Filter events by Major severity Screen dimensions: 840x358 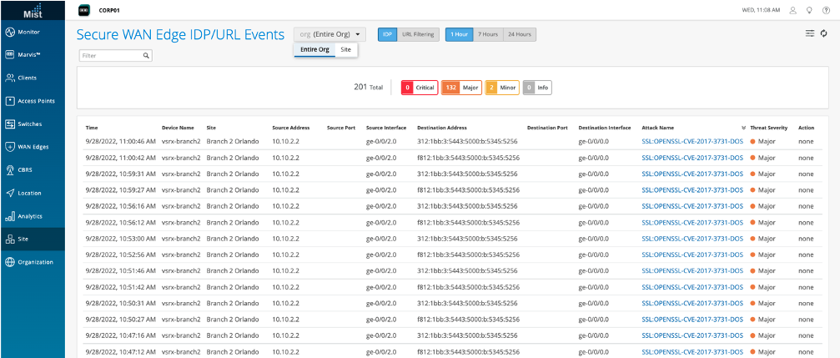click(461, 87)
